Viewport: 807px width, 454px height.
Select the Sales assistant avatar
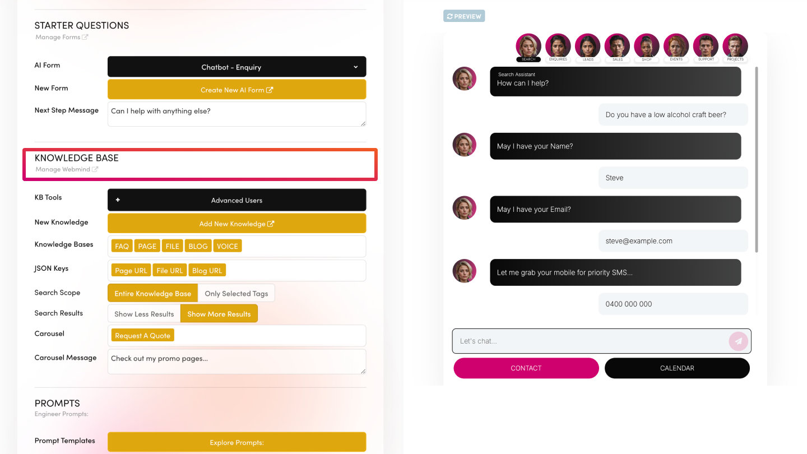pos(617,47)
